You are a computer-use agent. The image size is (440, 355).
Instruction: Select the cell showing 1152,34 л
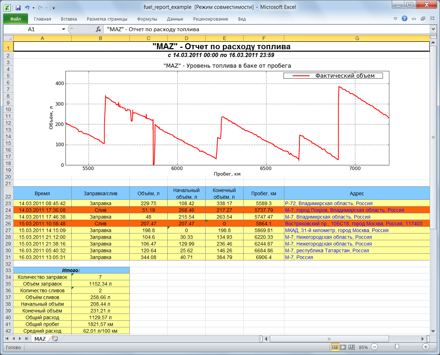click(100, 284)
